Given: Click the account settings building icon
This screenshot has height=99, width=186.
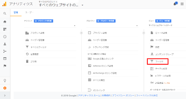Looking at the screenshot, I should (27, 33).
